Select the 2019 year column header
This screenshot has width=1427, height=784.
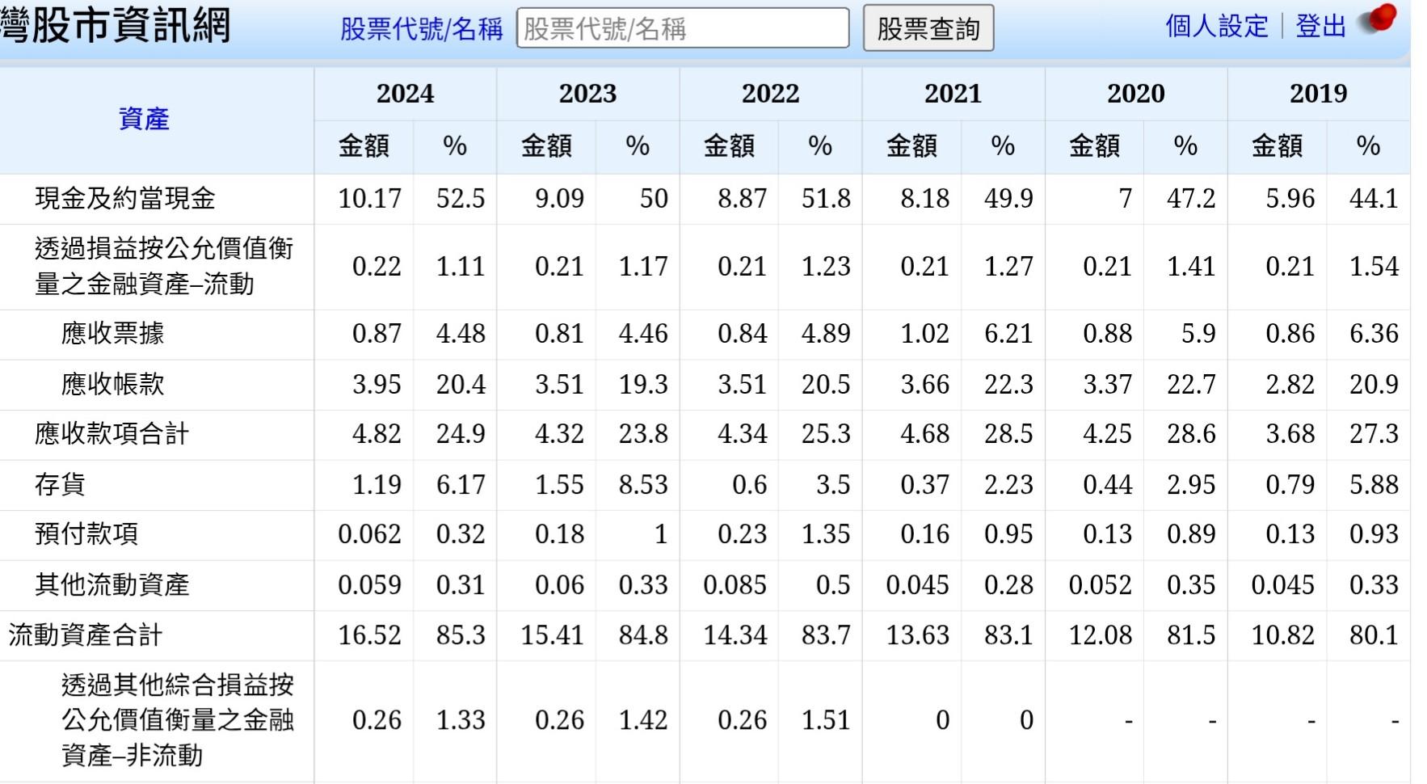tap(1318, 94)
